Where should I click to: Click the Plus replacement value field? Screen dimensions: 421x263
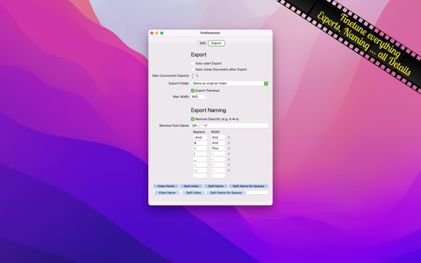(x=218, y=148)
